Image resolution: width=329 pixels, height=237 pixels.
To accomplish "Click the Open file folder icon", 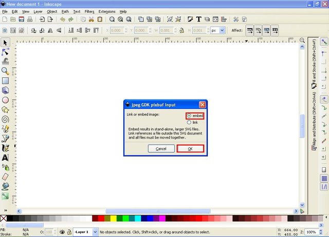I will 13,19.
